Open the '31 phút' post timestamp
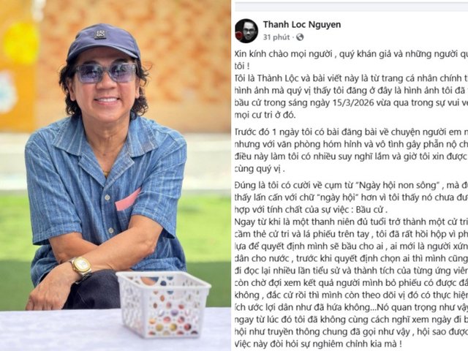The width and height of the screenshot is (468, 351). coord(276,37)
